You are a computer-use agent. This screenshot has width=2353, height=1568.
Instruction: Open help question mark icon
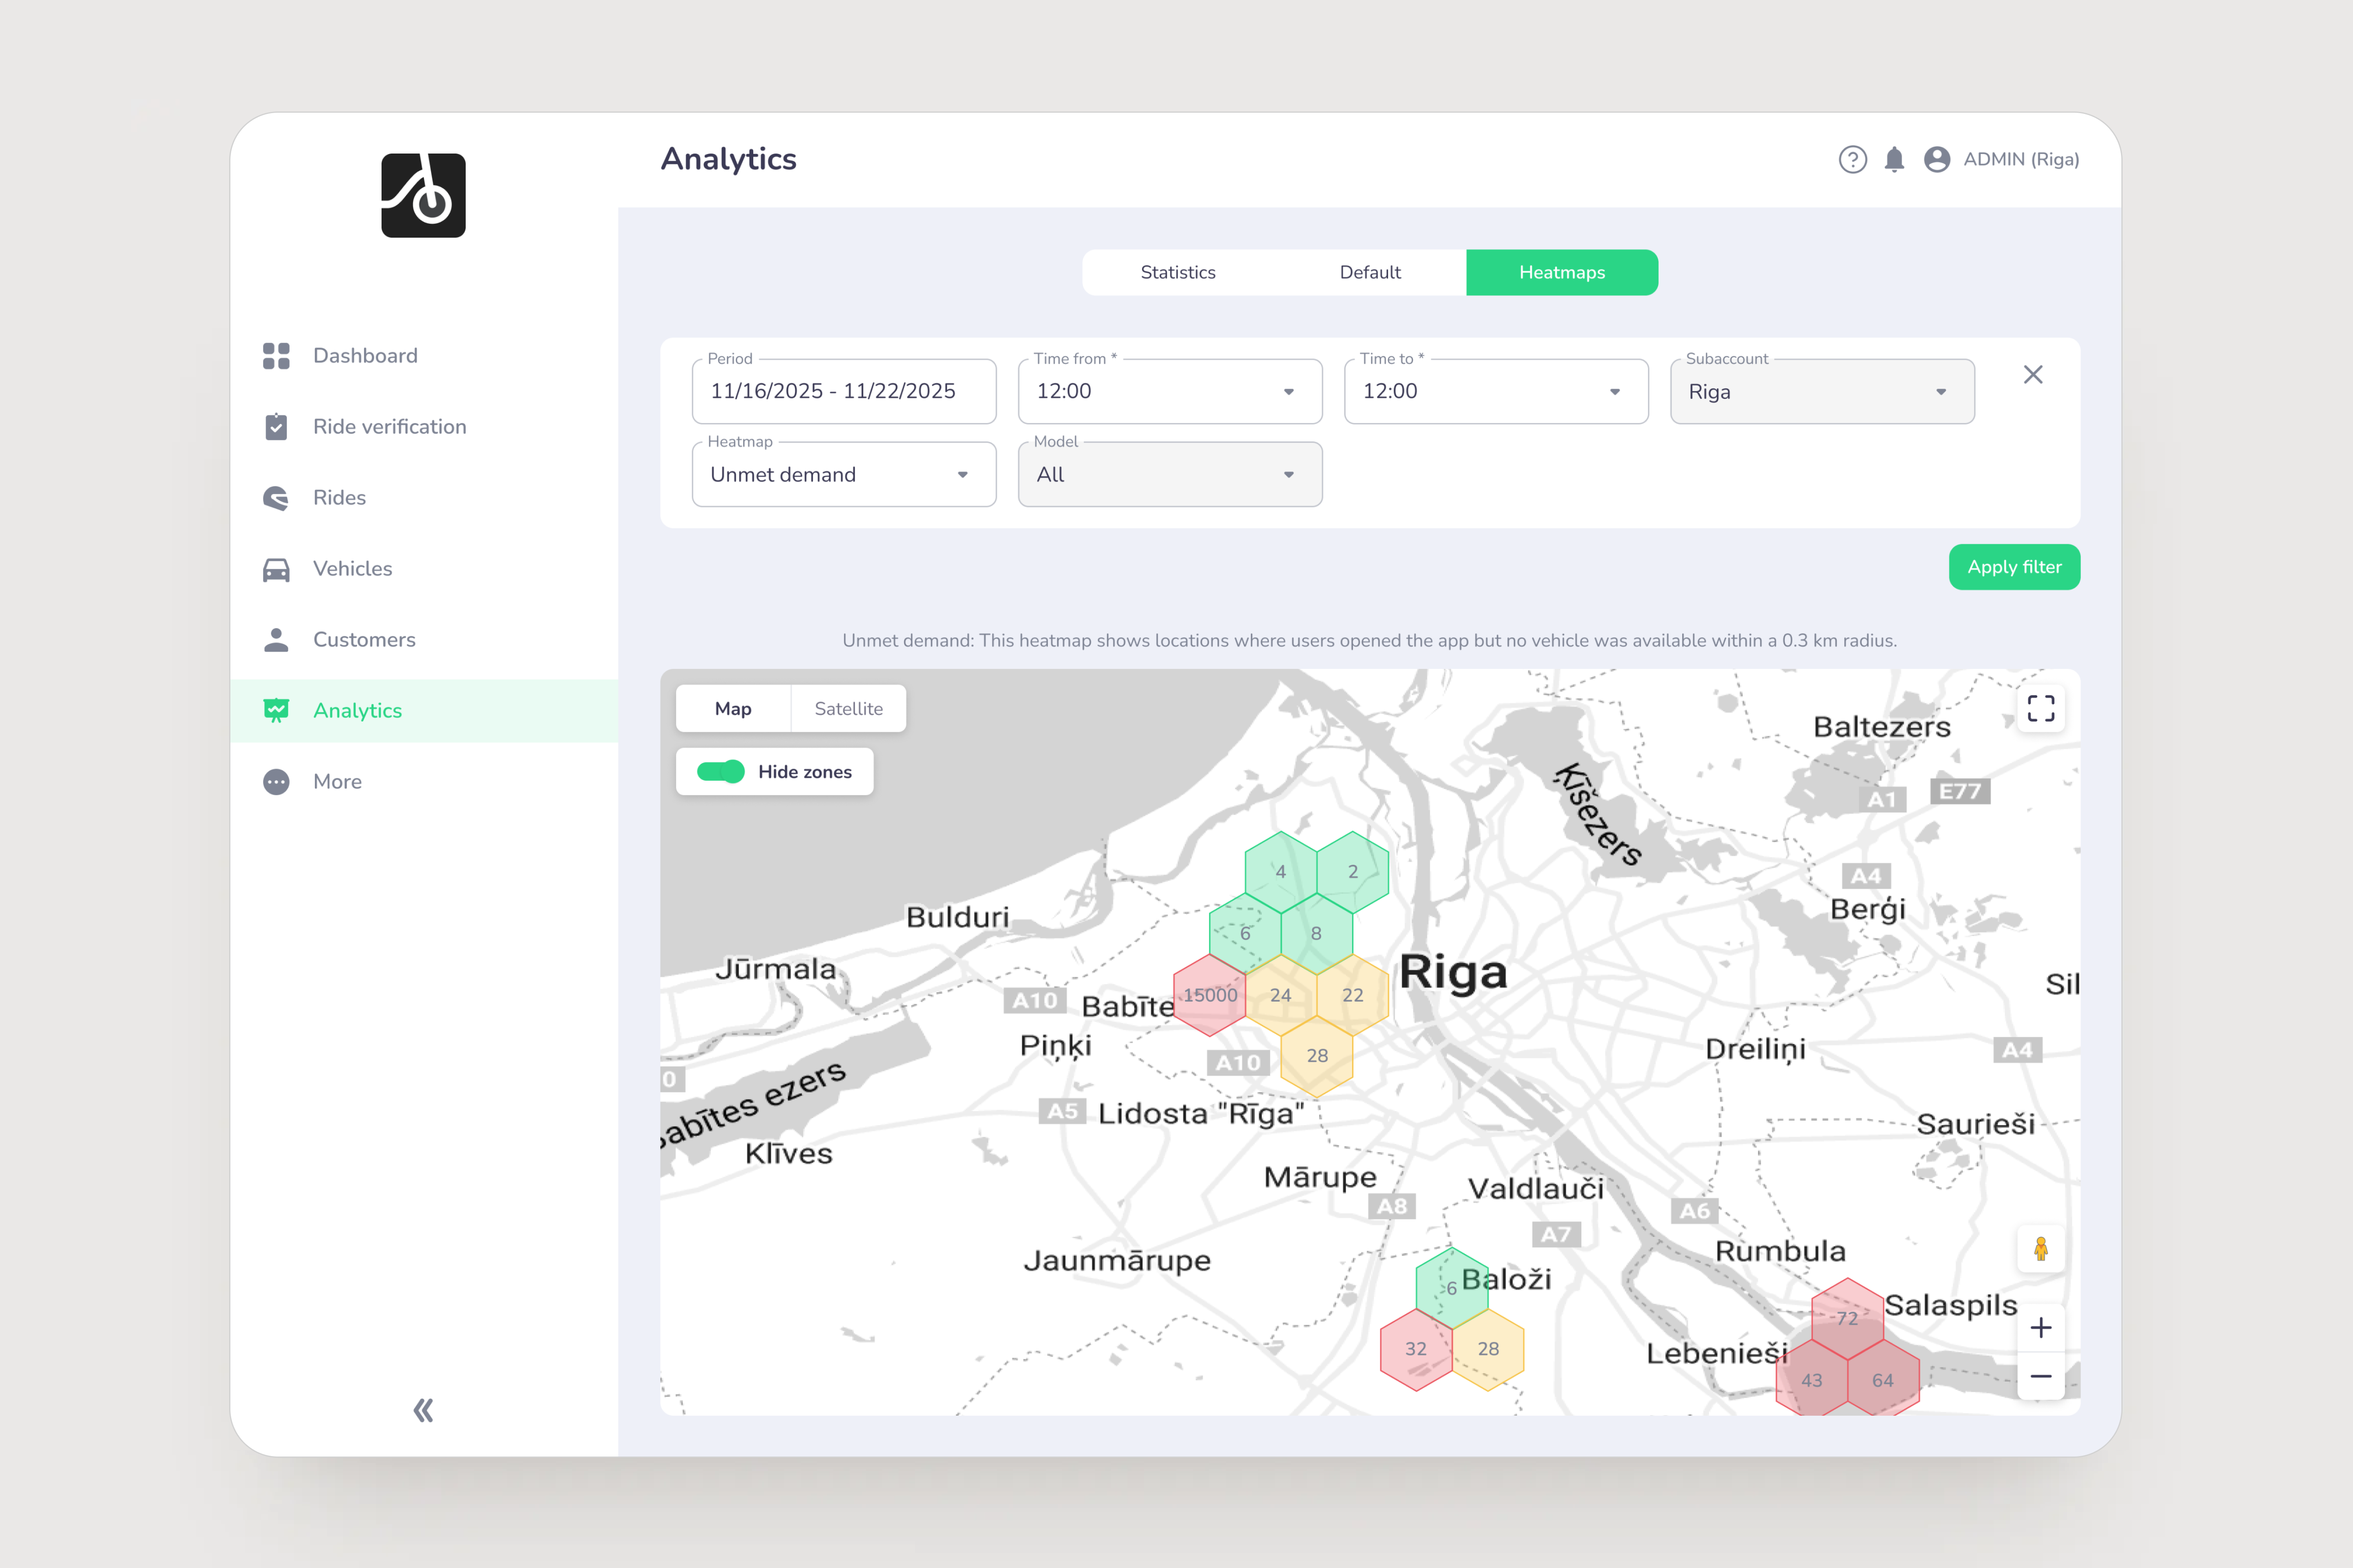coord(1853,160)
